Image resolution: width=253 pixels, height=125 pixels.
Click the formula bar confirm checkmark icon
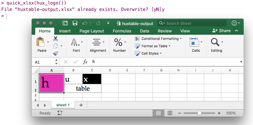point(75,62)
